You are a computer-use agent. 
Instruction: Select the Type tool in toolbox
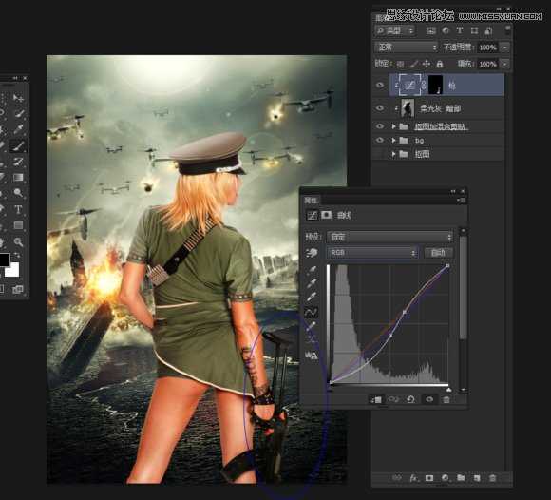click(x=18, y=209)
